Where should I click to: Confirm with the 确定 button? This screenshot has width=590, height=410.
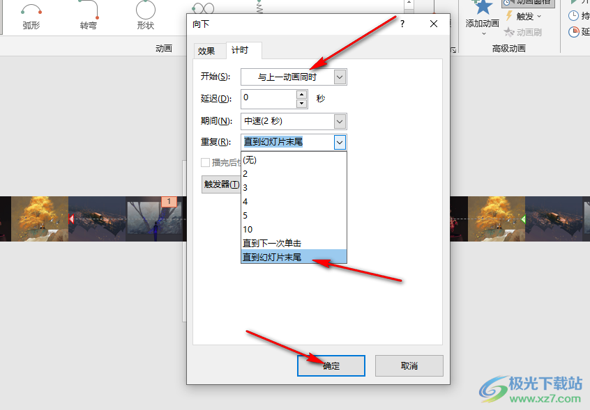331,365
